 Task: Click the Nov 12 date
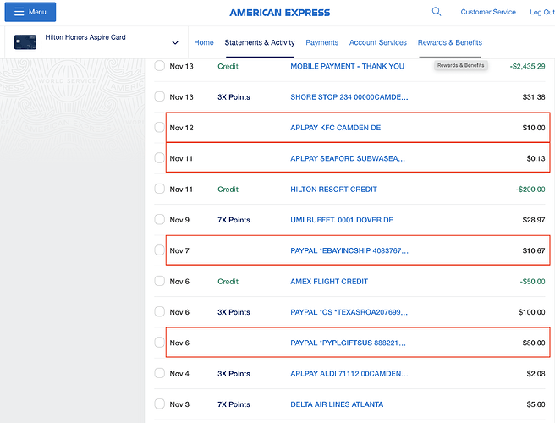(x=181, y=128)
